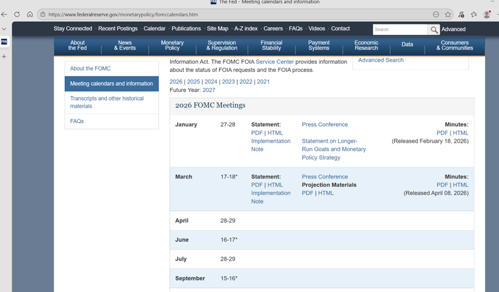View site information padlock icon

[x=43, y=14]
